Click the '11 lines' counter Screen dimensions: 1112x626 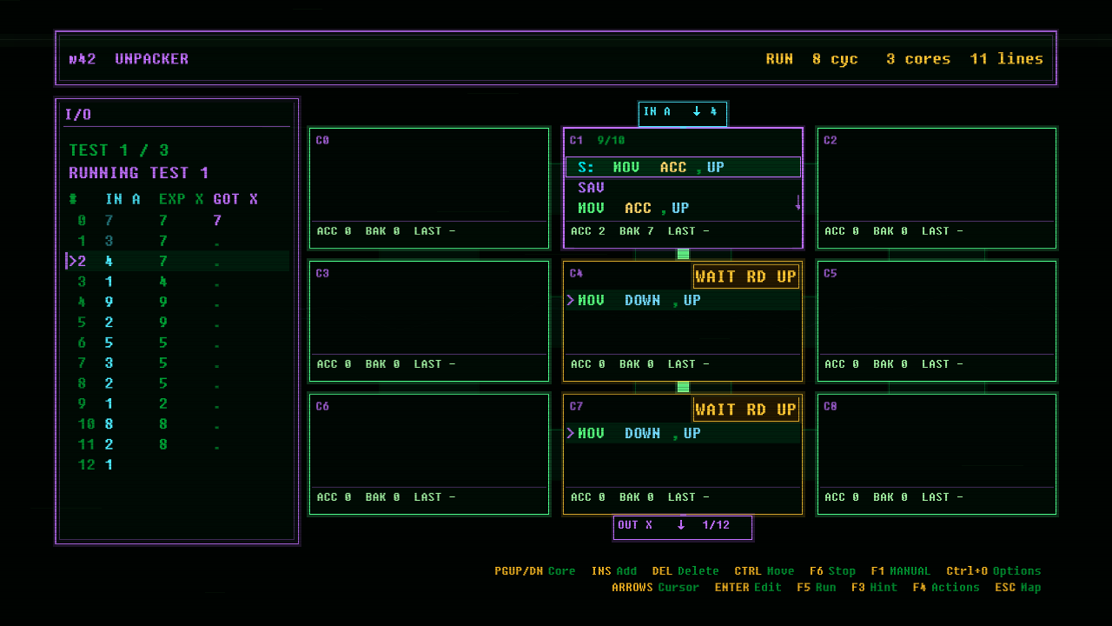point(1007,59)
